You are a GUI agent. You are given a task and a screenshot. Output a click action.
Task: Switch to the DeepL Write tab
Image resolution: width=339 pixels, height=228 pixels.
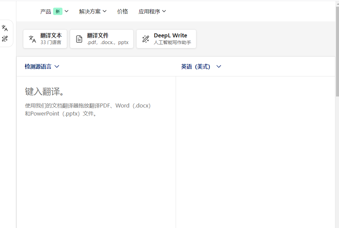(166, 39)
